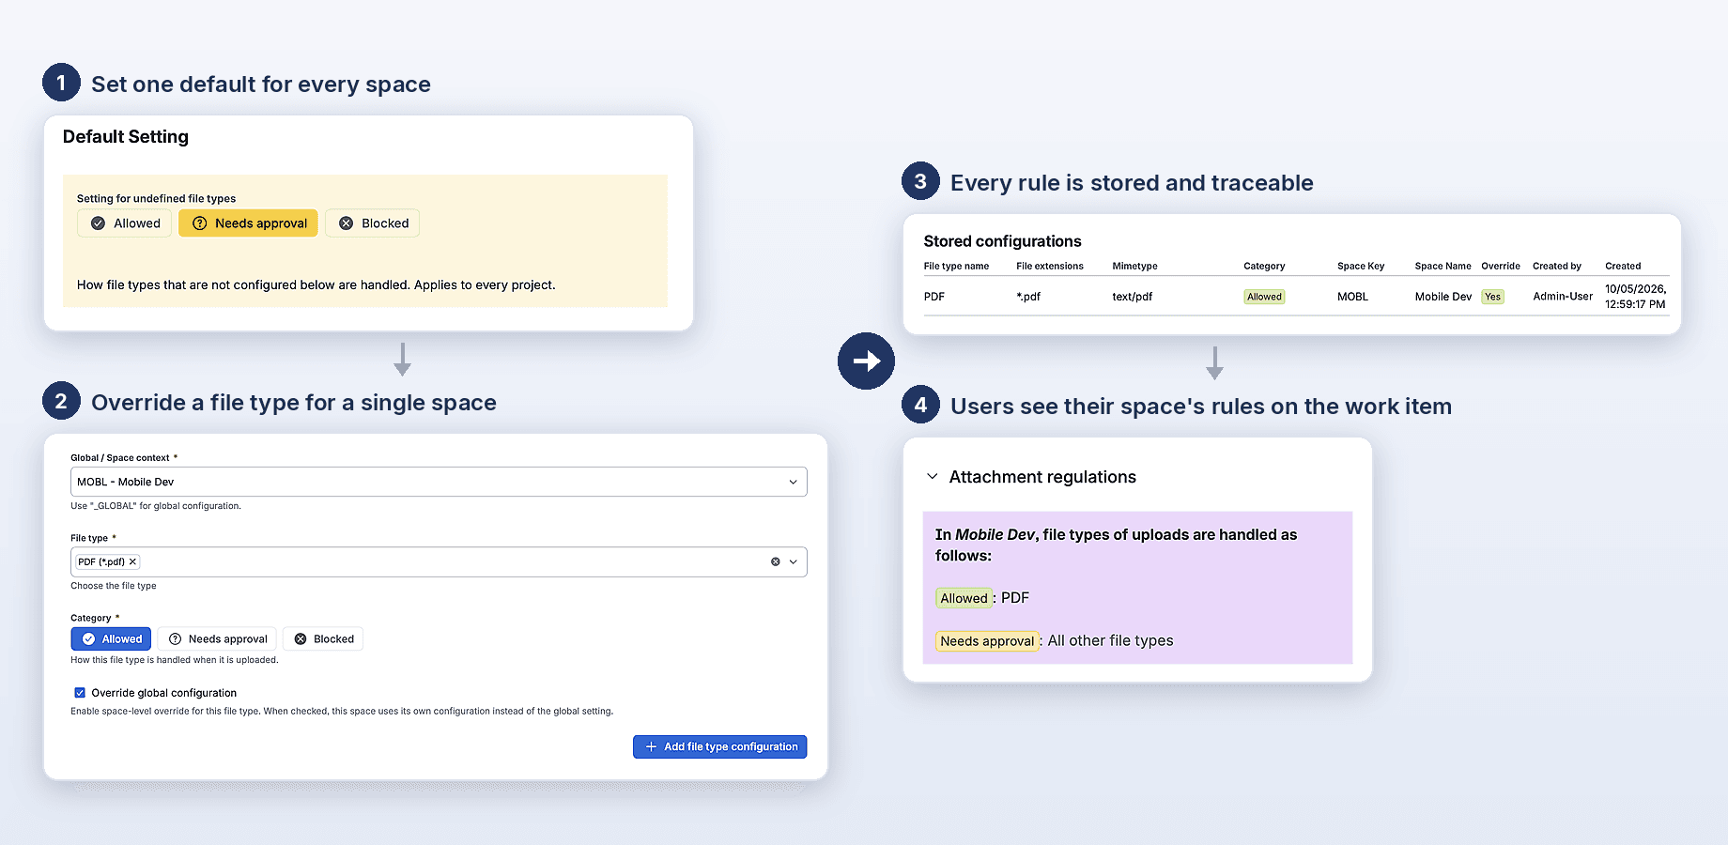Click the MOBL space key cell
The height and width of the screenshot is (845, 1728).
1352,297
